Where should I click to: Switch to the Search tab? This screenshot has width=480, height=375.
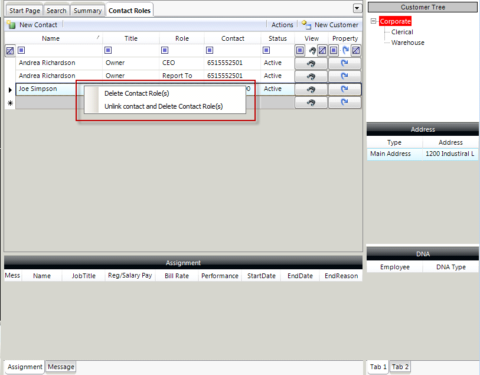56,11
